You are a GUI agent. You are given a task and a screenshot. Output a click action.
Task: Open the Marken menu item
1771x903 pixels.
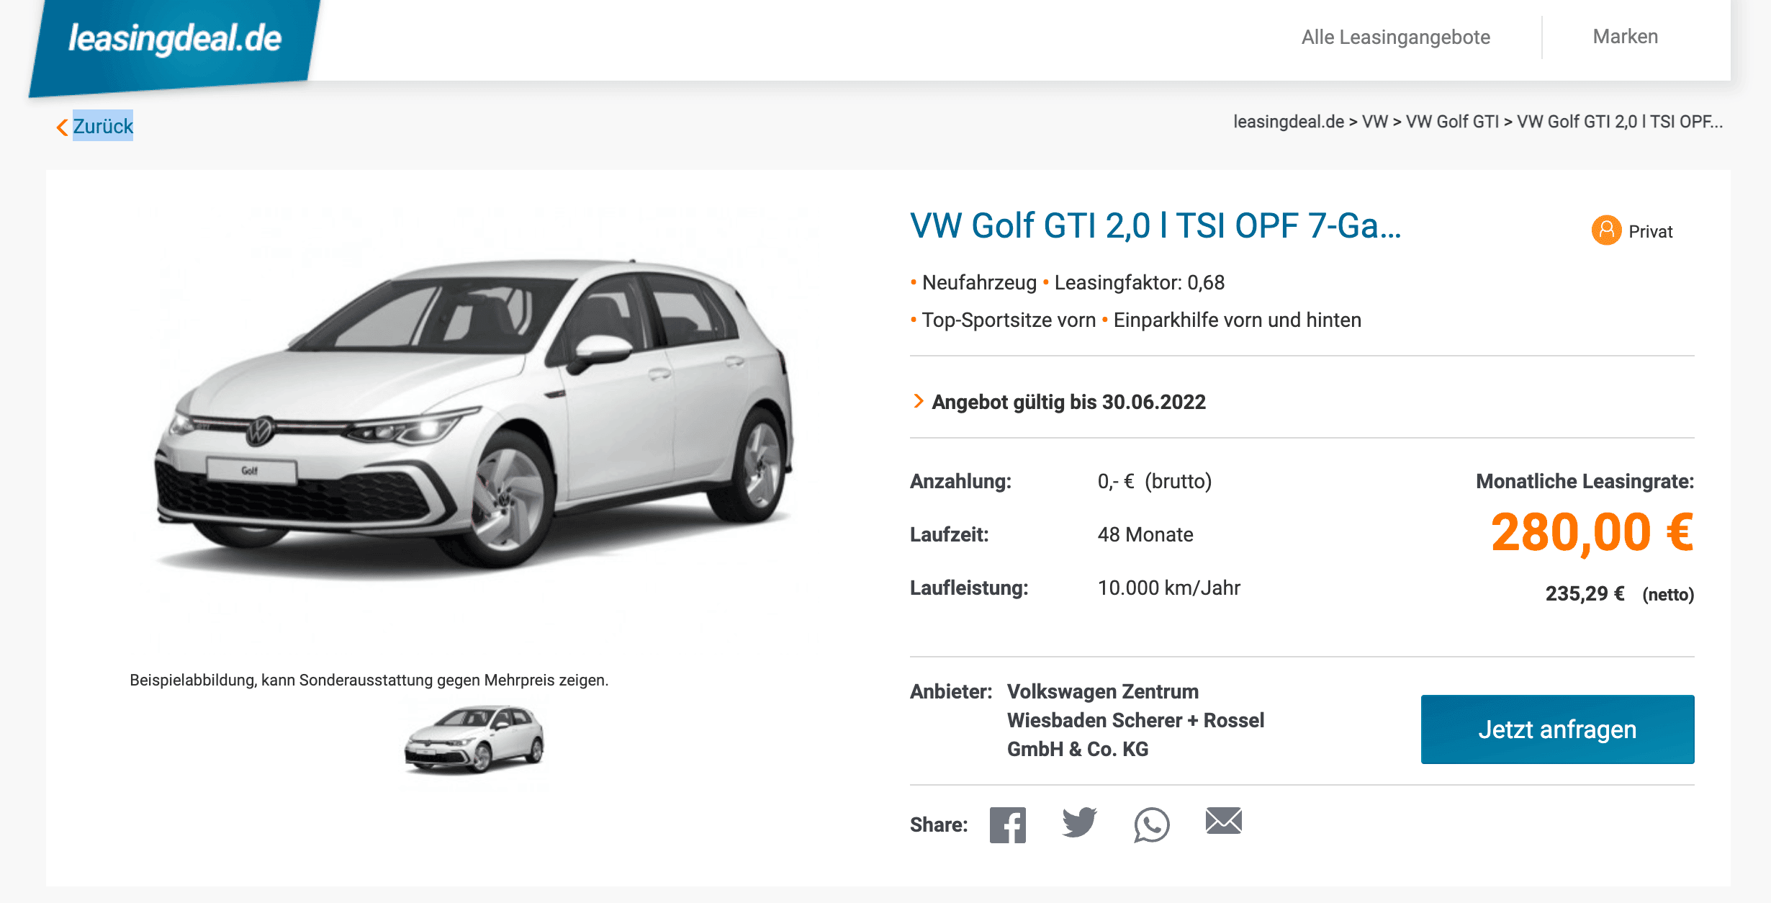point(1625,37)
